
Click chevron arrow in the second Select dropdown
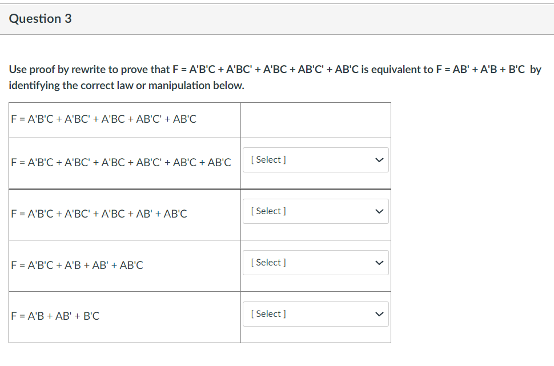377,211
